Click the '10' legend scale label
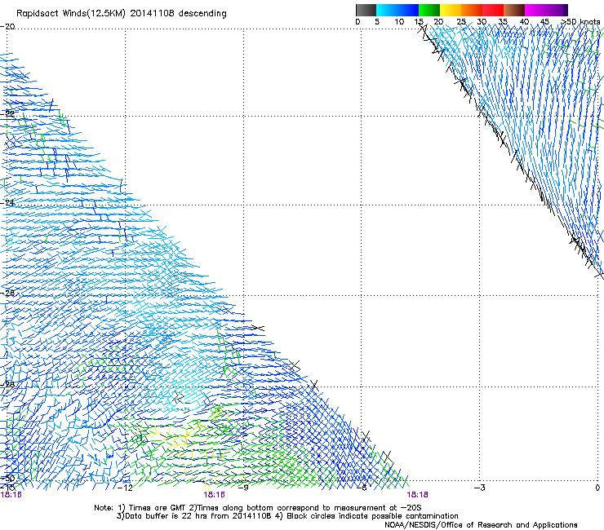Image resolution: width=604 pixels, height=530 pixels. point(399,22)
